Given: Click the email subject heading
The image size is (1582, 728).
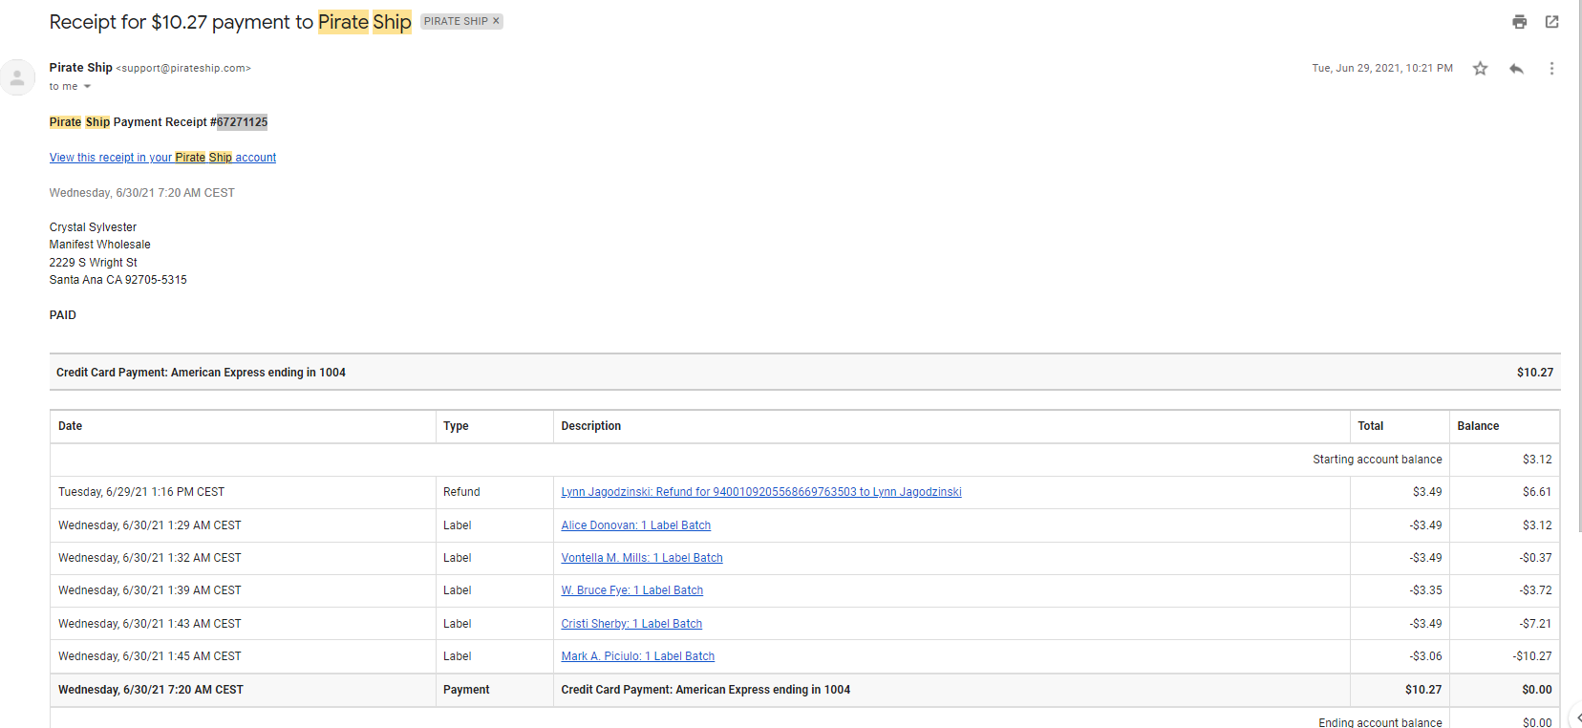Looking at the screenshot, I should click(x=230, y=22).
